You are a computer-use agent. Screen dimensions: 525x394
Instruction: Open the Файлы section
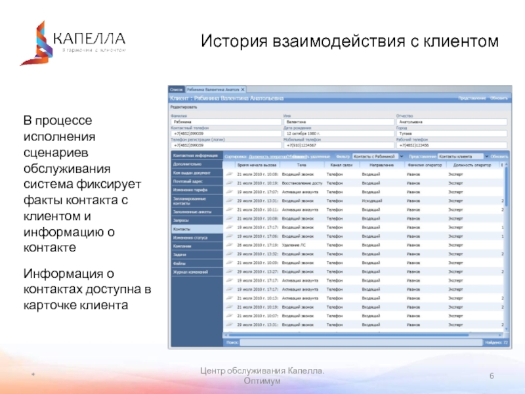click(197, 263)
